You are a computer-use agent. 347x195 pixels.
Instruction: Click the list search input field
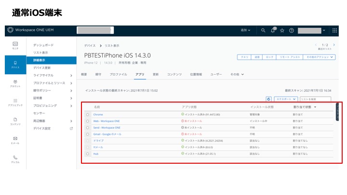tap(315, 99)
